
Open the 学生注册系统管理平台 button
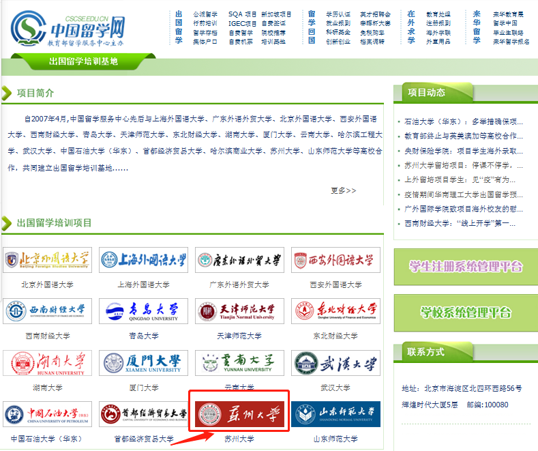[x=464, y=267]
